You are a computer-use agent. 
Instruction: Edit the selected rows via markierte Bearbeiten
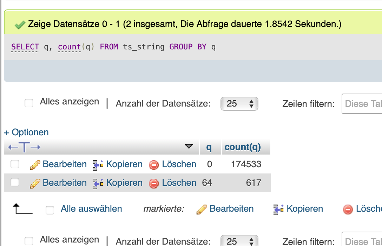click(232, 209)
